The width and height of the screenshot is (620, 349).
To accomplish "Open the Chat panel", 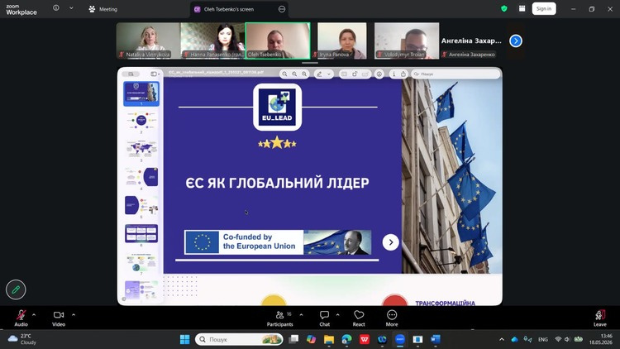I will pos(324,318).
